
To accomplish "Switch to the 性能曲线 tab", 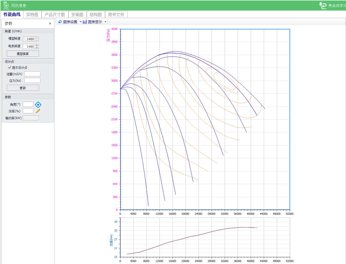I will point(12,15).
